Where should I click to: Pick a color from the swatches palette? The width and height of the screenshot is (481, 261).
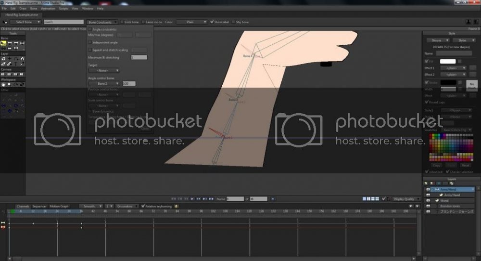[x=451, y=147]
